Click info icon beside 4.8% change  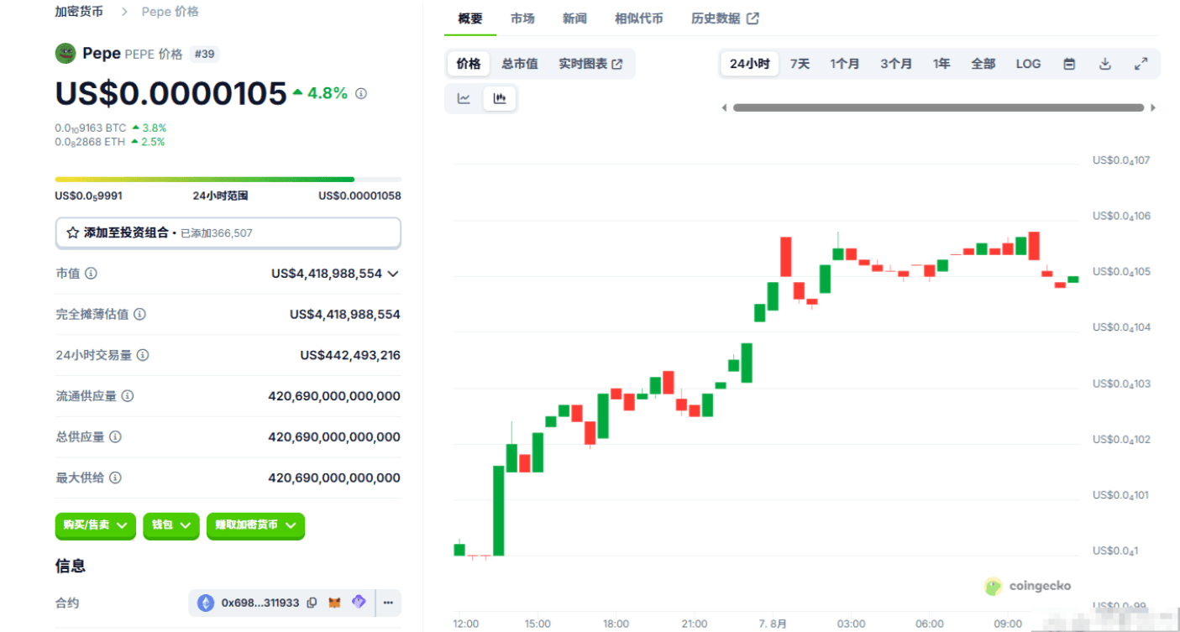[x=361, y=93]
